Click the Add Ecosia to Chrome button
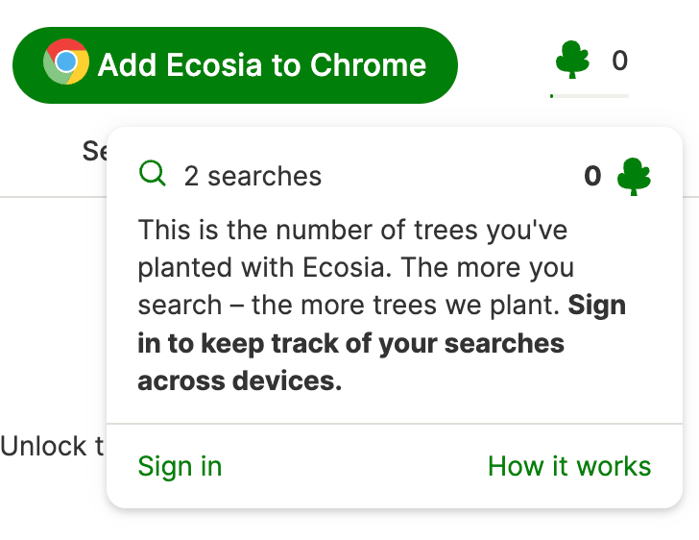This screenshot has width=699, height=540. pyautogui.click(x=235, y=65)
